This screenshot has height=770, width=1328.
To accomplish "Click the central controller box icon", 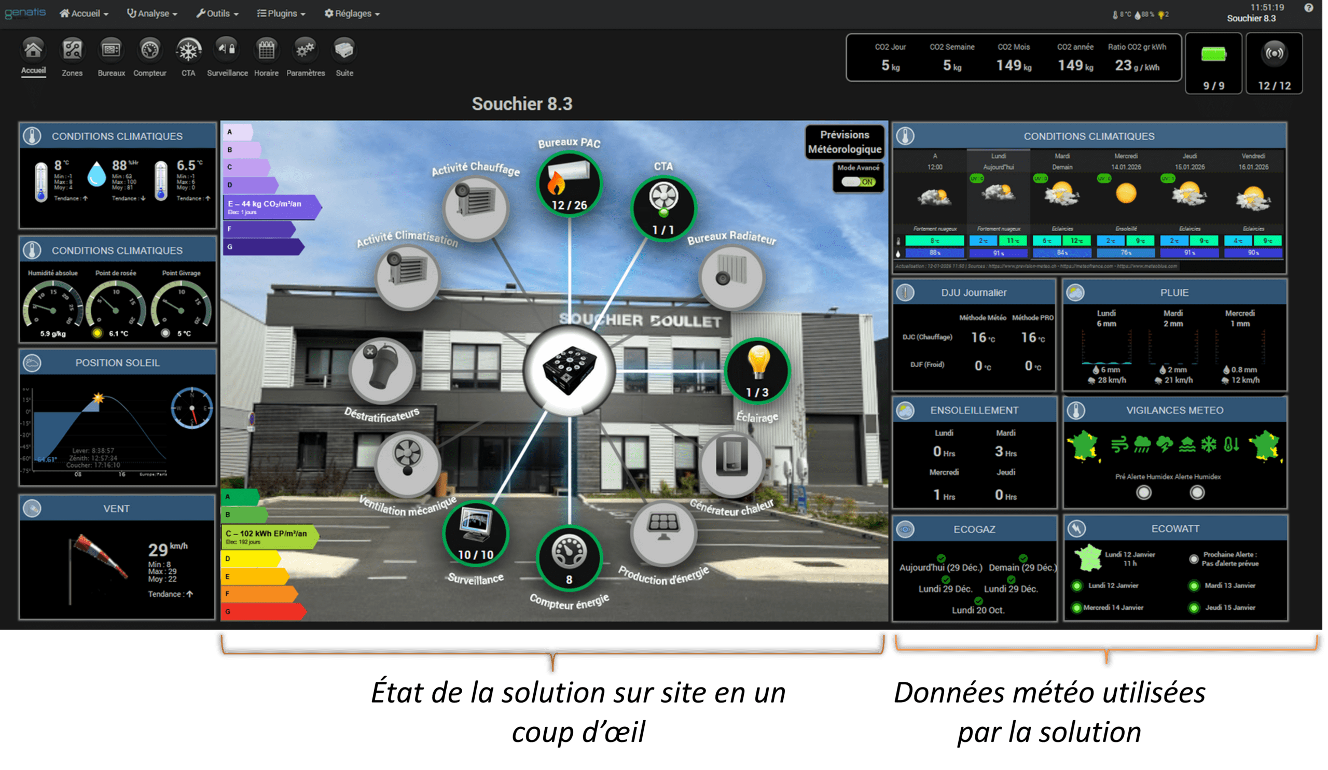I will 569,370.
